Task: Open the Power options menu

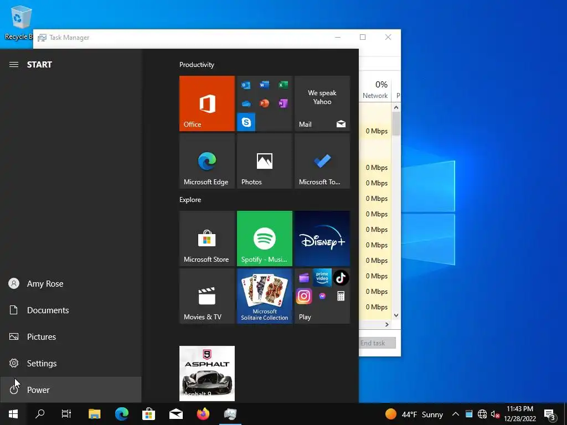Action: click(70, 390)
